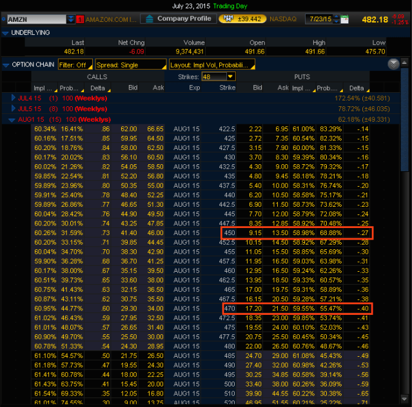Click the underlying Open value 491.66

(255, 52)
